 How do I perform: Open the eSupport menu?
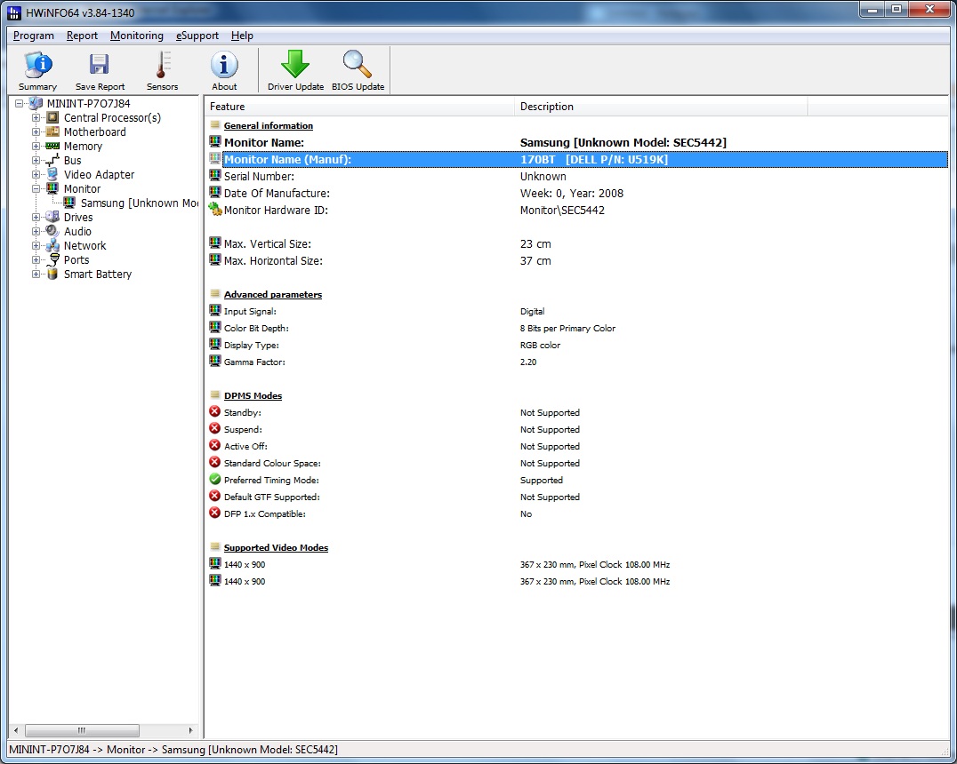(x=197, y=36)
